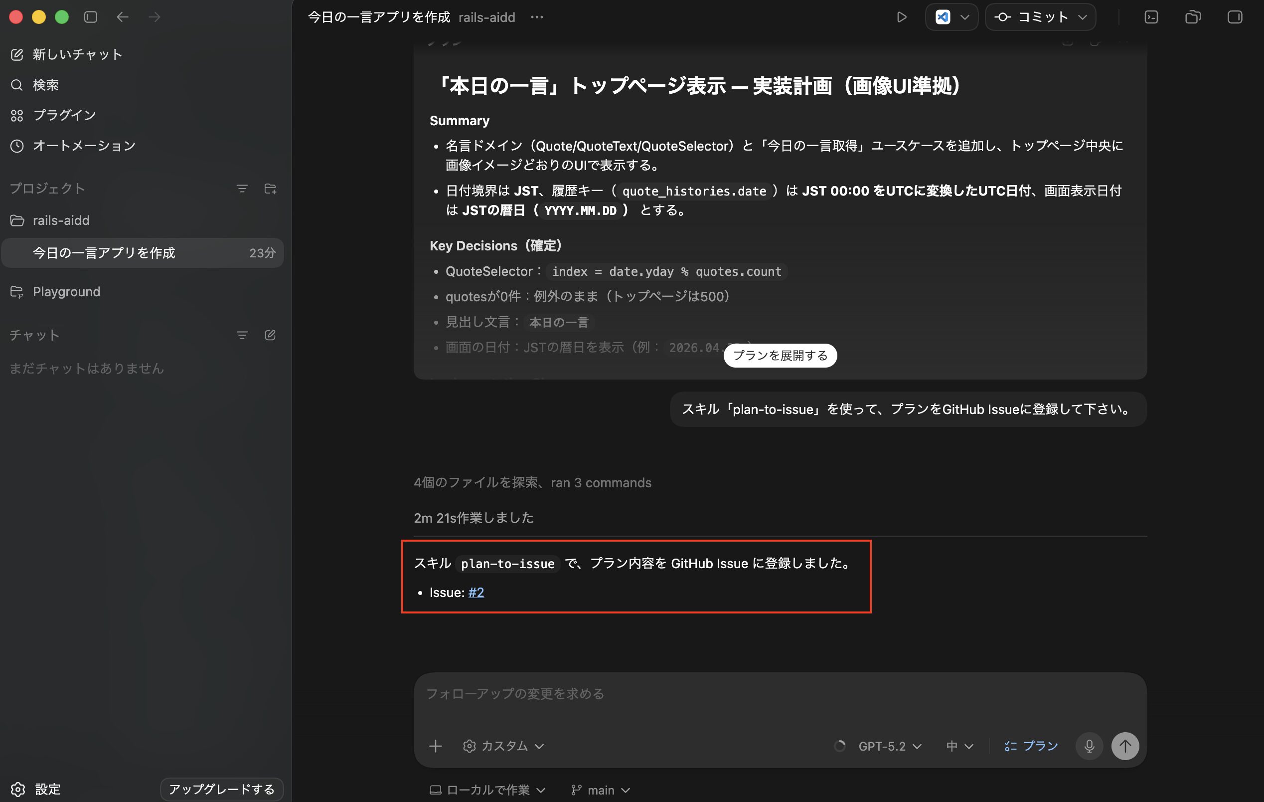This screenshot has height=802, width=1264.
Task: Select the rails-aidd project folder
Action: 61,220
